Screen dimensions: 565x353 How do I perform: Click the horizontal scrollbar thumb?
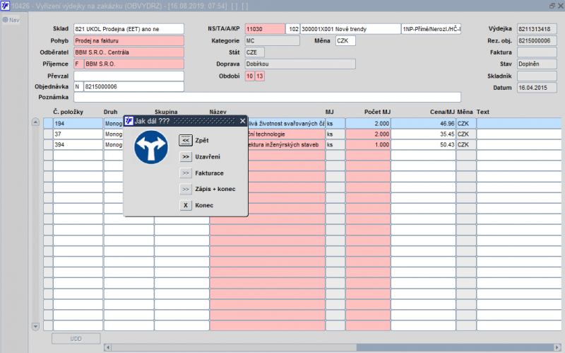click(x=234, y=347)
